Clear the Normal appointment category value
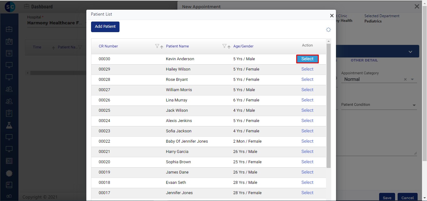 [405, 80]
